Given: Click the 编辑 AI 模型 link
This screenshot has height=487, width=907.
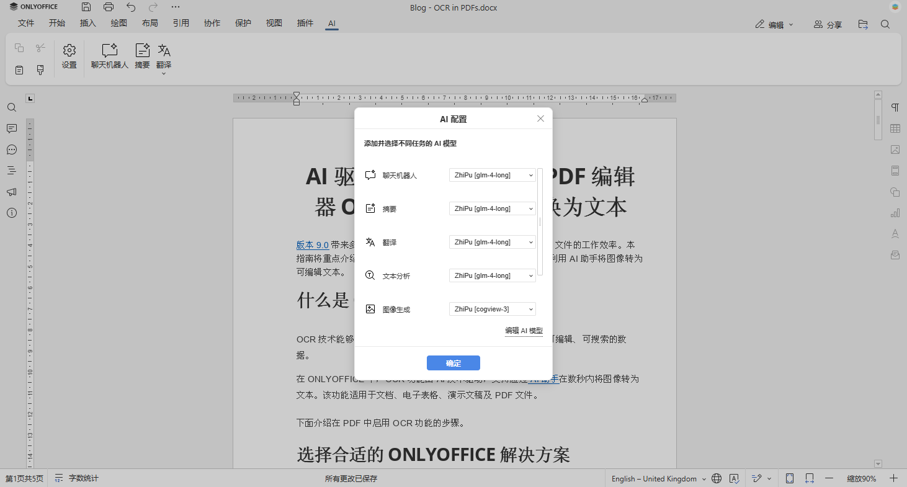Looking at the screenshot, I should [x=524, y=331].
